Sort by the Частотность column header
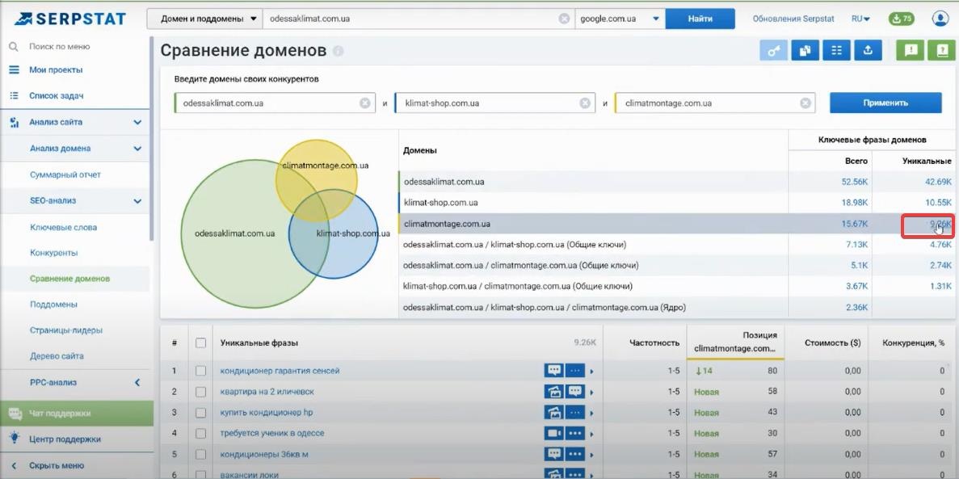Image resolution: width=959 pixels, height=479 pixels. pos(654,342)
